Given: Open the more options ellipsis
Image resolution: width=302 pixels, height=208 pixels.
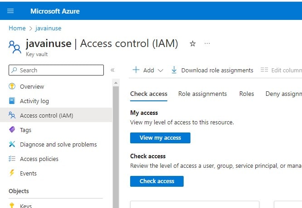Looking at the screenshot, I should 207,43.
